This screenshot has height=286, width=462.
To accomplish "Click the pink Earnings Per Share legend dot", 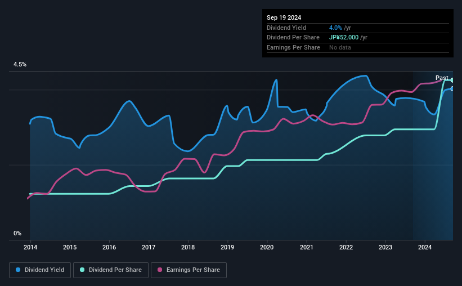I will tap(160, 270).
